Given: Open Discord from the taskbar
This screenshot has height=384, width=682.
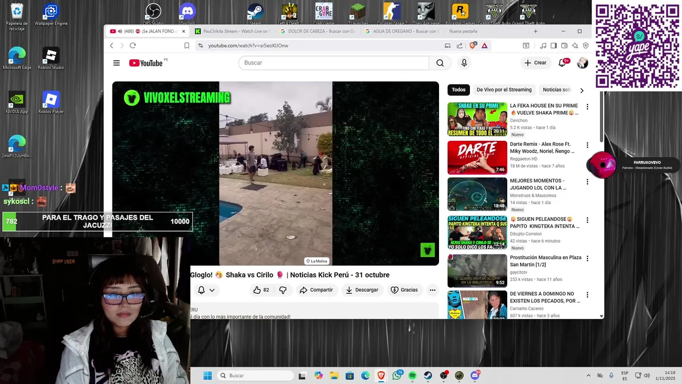Looking at the screenshot, I should [x=475, y=375].
